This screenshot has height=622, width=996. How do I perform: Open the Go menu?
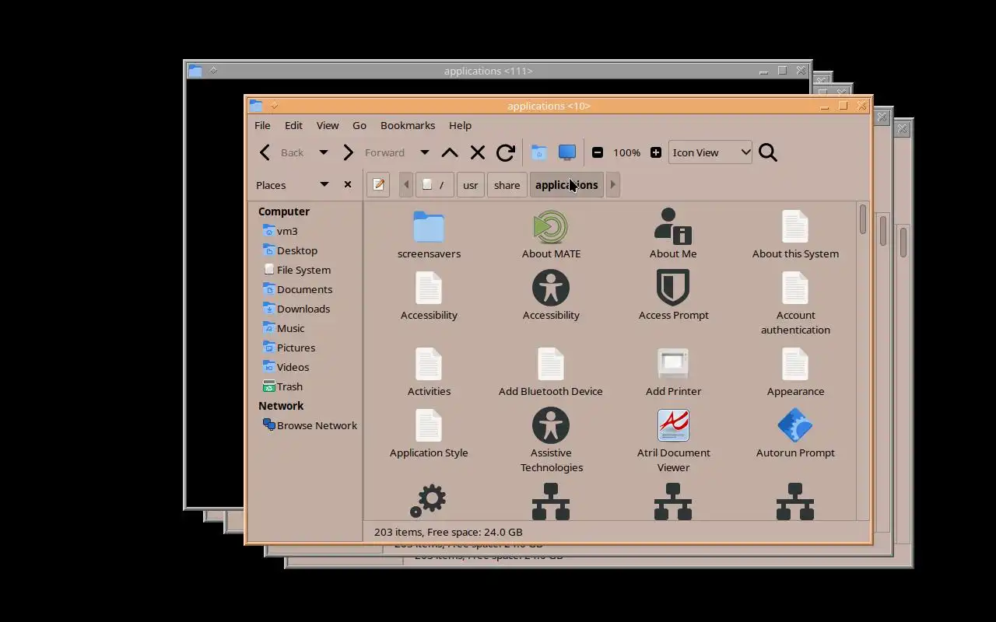[359, 125]
